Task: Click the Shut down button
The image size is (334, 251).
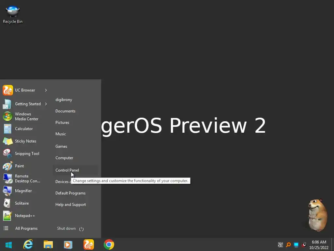Action: pos(66,228)
